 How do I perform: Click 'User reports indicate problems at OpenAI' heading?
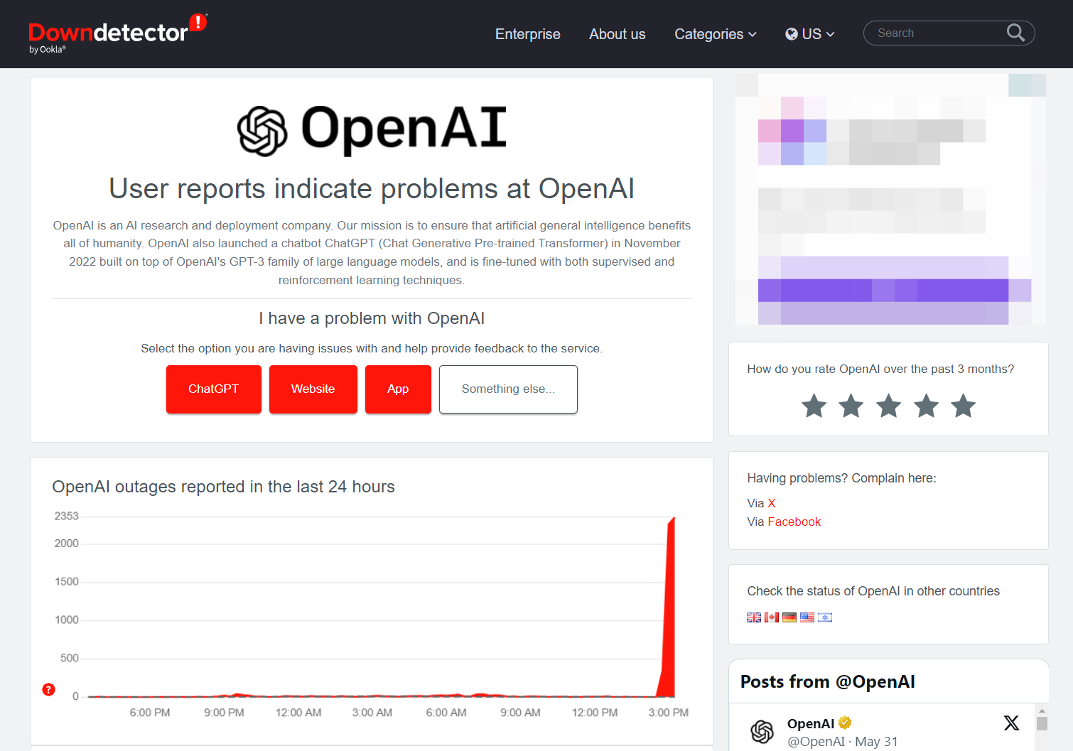(x=372, y=188)
